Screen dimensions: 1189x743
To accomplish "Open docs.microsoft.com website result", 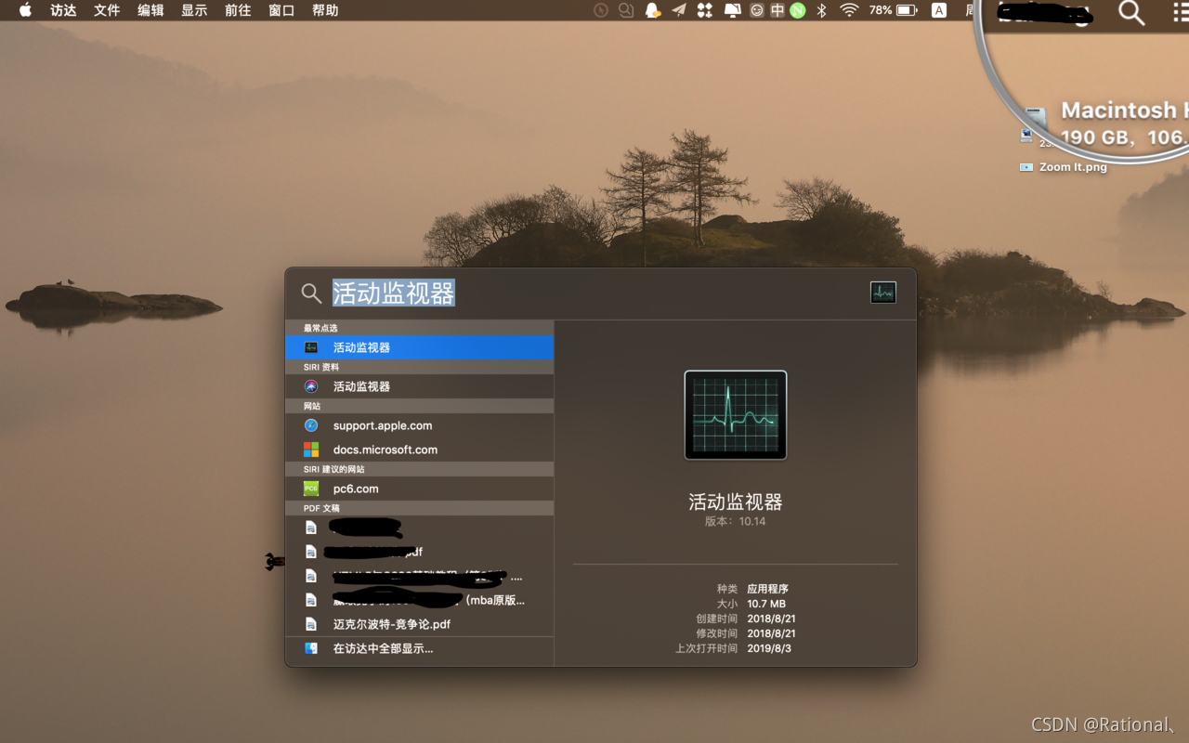I will [419, 450].
